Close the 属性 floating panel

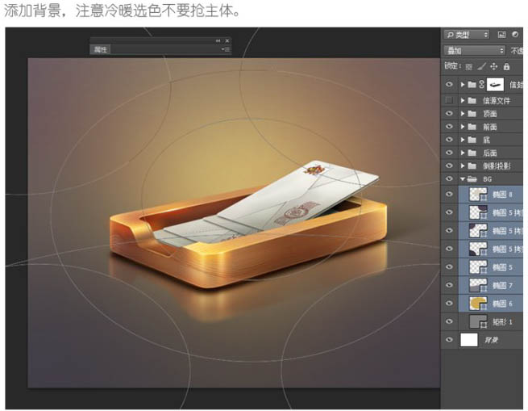tap(227, 40)
